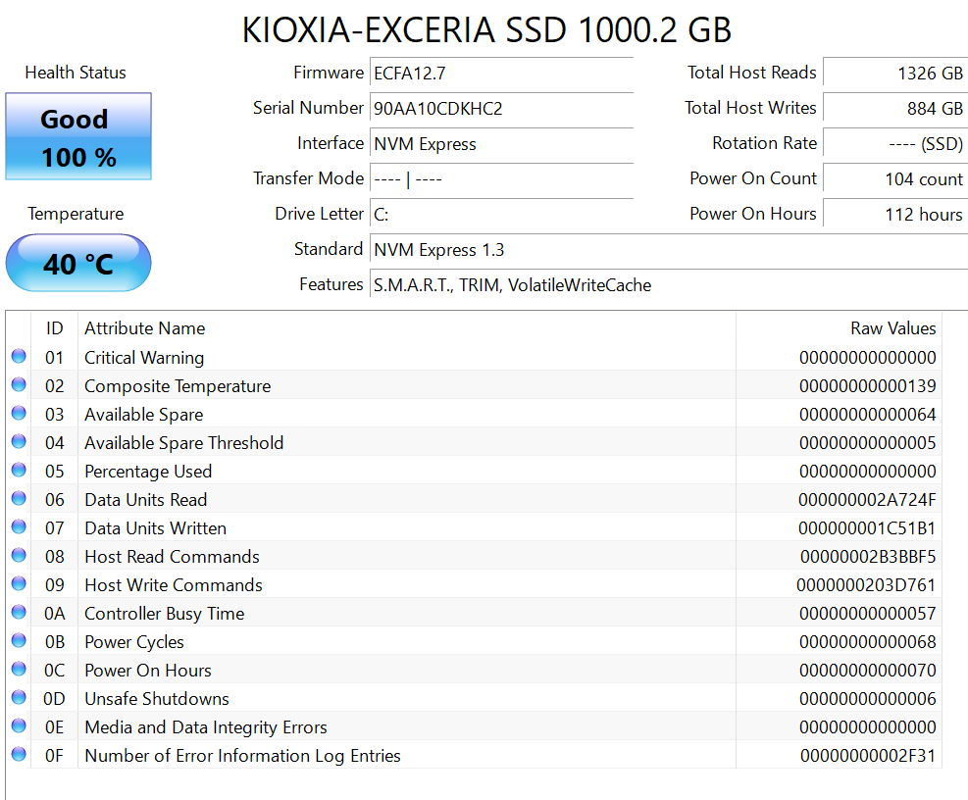Select the Host Read Commands attribute name
The height and width of the screenshot is (800, 968).
click(172, 556)
